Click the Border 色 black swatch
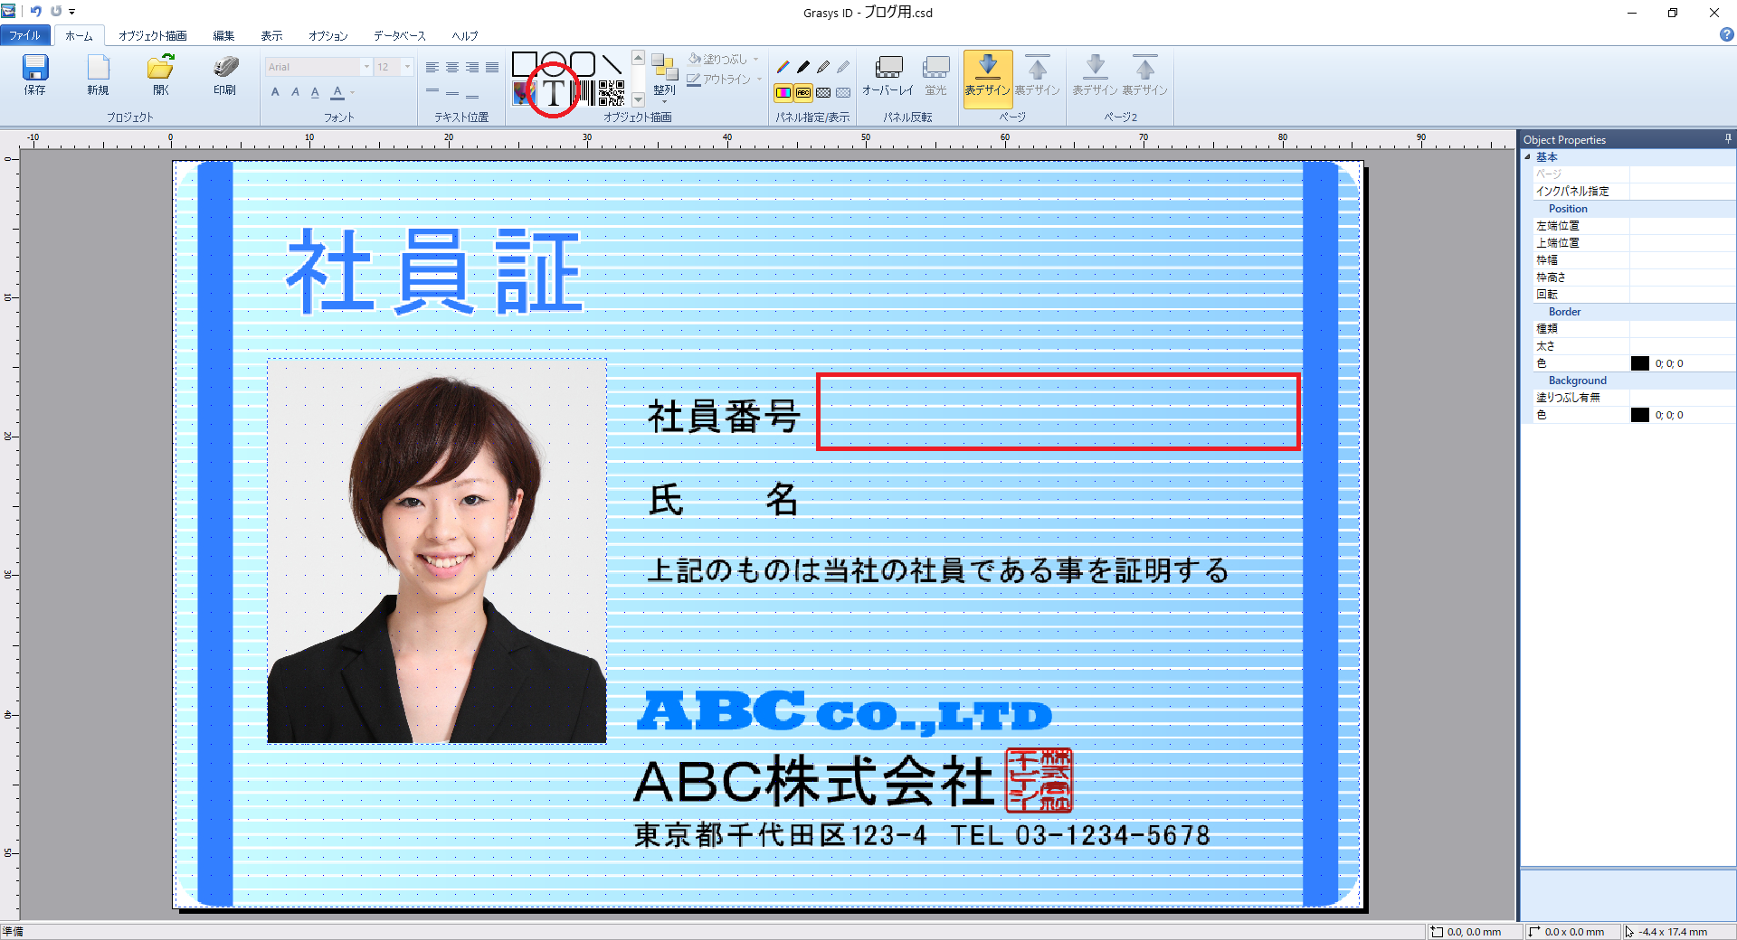Viewport: 1737px width, 940px height. (x=1640, y=363)
